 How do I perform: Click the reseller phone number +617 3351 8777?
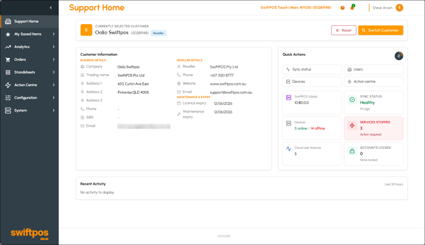click(x=221, y=75)
